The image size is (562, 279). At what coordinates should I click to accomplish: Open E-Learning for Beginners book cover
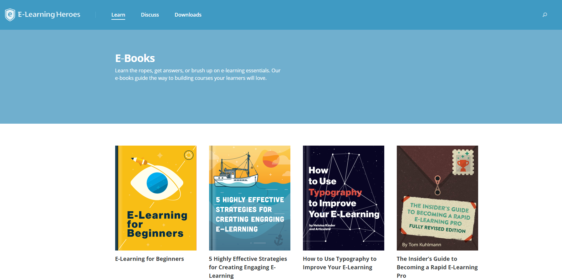coord(156,198)
